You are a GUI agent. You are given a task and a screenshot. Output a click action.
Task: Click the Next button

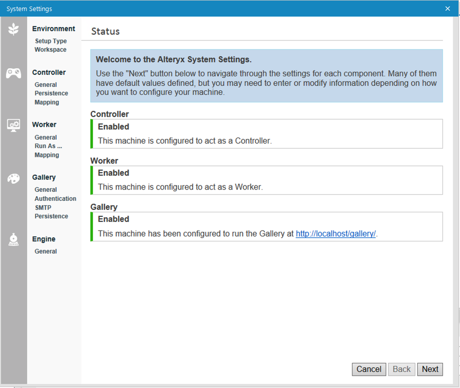tap(430, 369)
